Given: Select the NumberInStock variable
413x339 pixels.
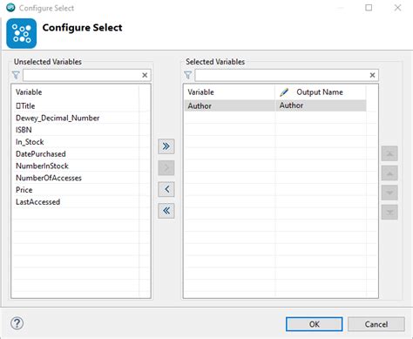Looking at the screenshot, I should 76,166.
